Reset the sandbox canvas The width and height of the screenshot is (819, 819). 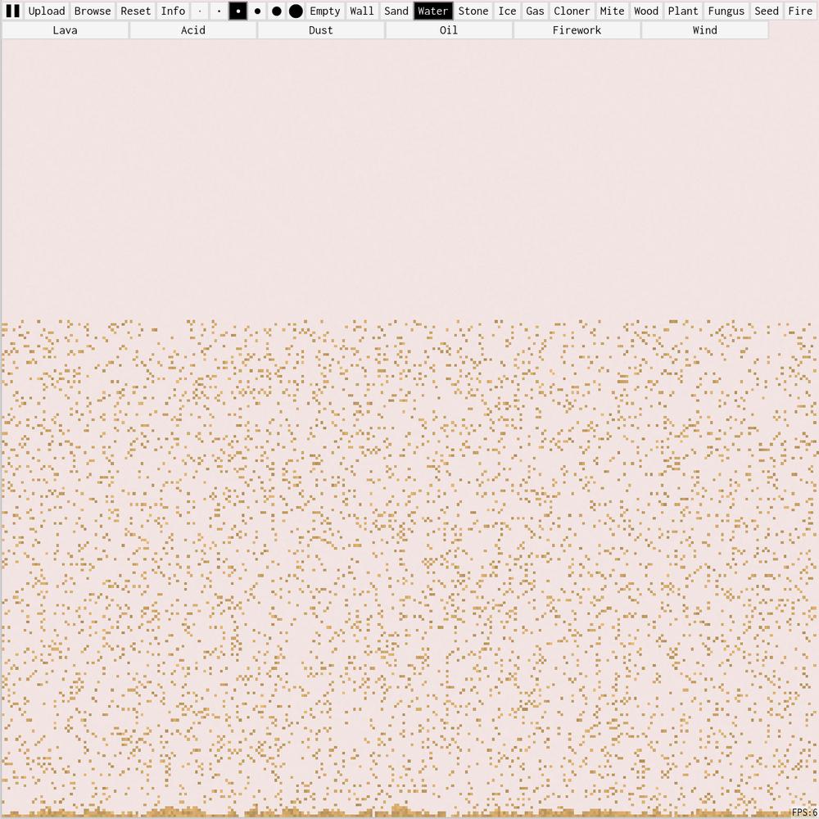coord(136,11)
